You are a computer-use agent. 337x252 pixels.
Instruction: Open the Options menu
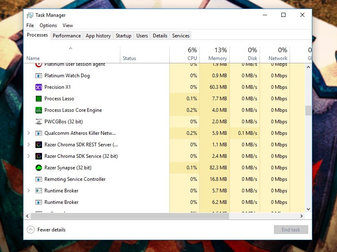(48, 25)
